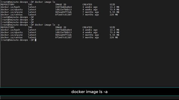
Task: Click 965ea09ff2eb in the plain ls table
Action: pos(63,12)
